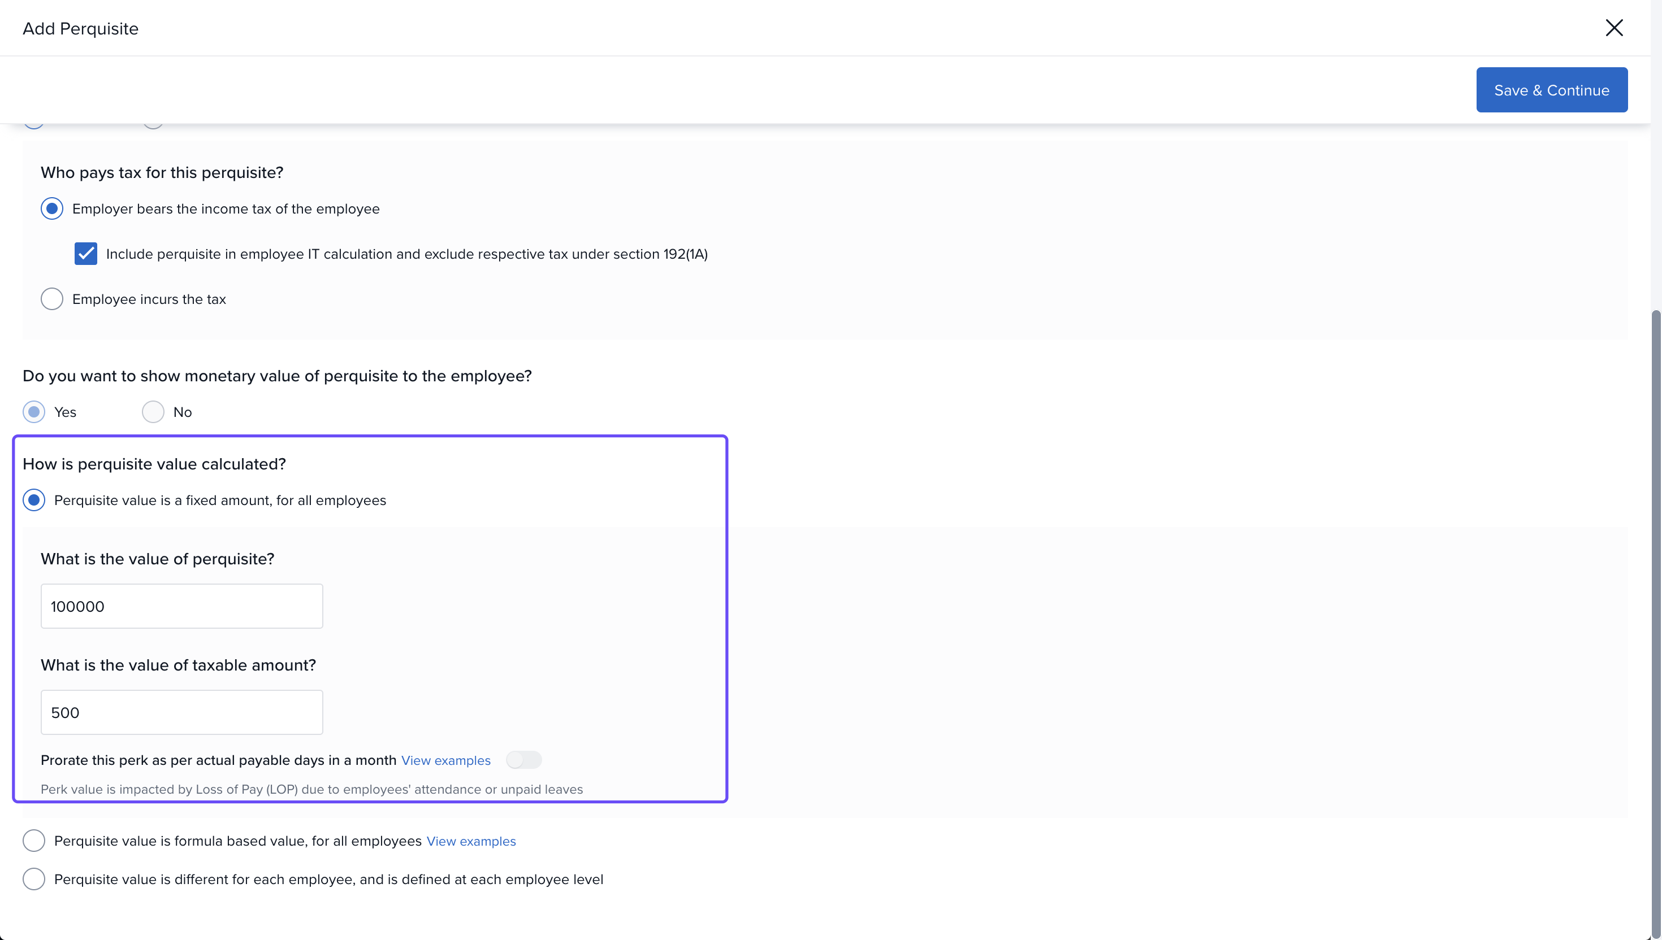This screenshot has width=1662, height=940.
Task: Click the Add Perquisite title text
Action: pyautogui.click(x=80, y=28)
